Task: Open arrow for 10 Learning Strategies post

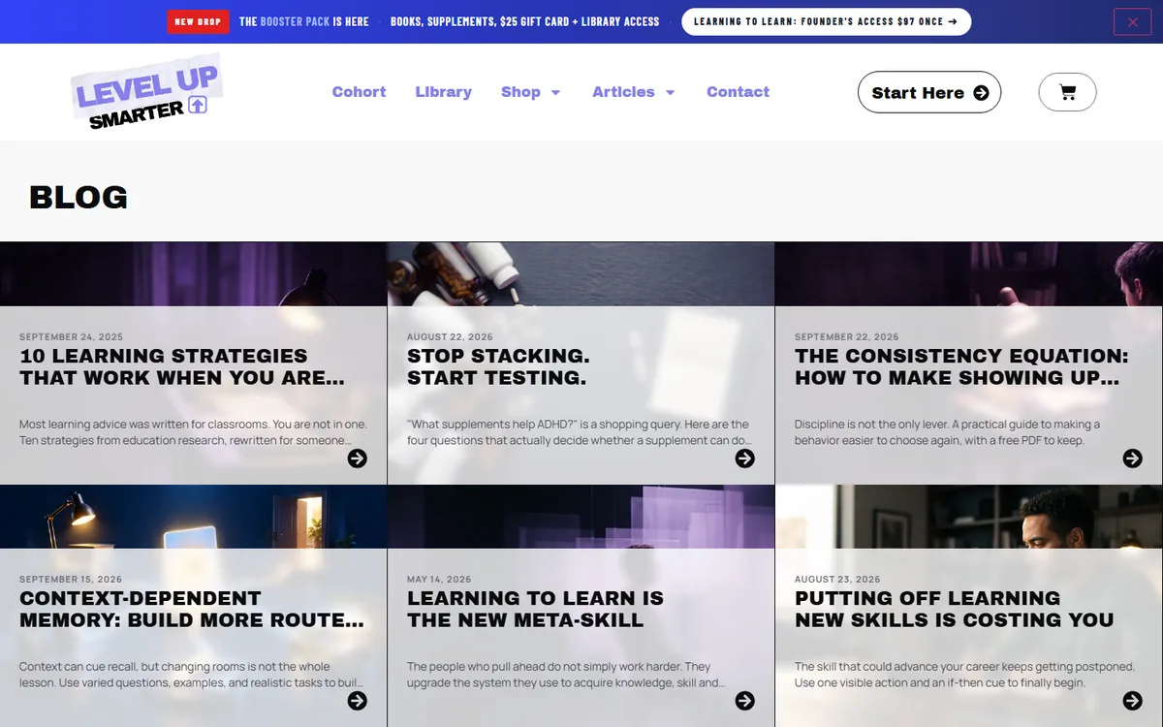Action: (358, 458)
